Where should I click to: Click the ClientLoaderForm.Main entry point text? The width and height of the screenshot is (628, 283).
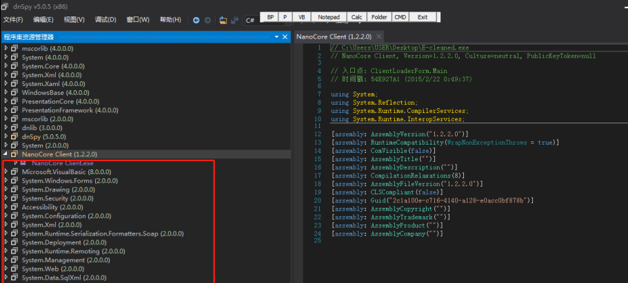click(x=409, y=71)
